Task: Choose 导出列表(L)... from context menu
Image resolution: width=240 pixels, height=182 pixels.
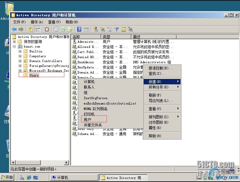Action: pyautogui.click(x=162, y=101)
